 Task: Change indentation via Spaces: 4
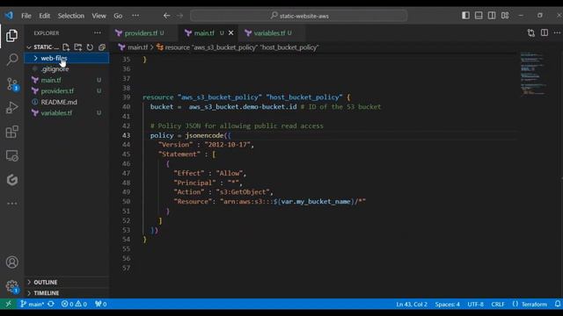(x=447, y=305)
